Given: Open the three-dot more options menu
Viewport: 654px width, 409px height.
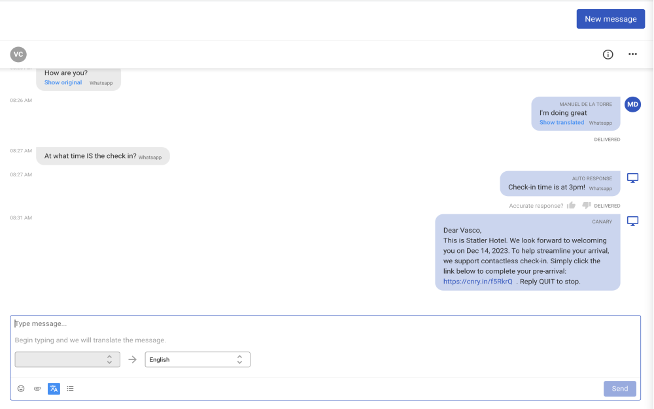Looking at the screenshot, I should coord(632,54).
